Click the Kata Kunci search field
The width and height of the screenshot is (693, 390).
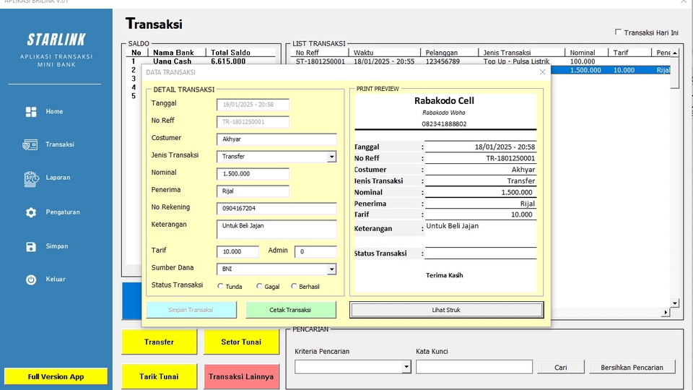tap(474, 367)
